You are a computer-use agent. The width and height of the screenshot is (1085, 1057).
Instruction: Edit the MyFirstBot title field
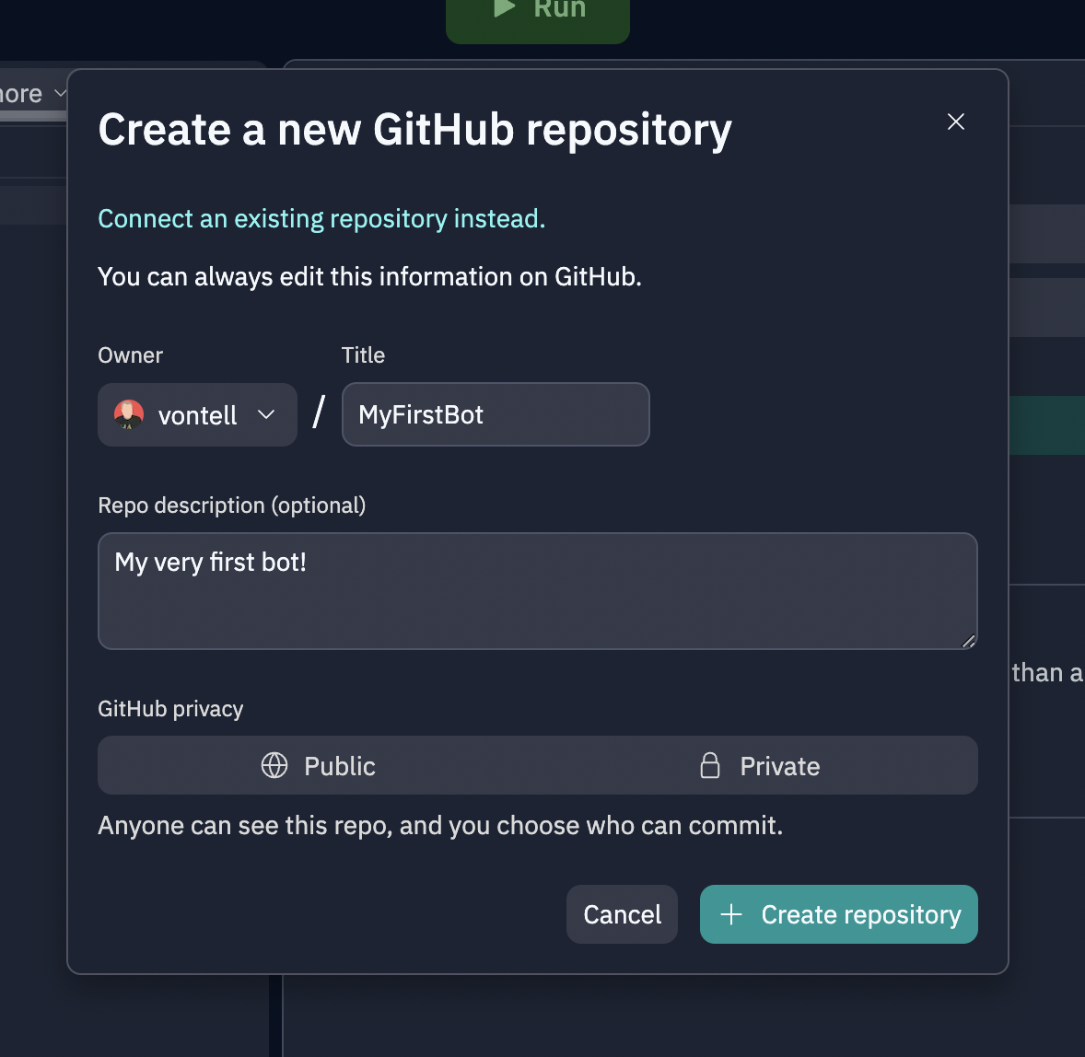point(496,414)
